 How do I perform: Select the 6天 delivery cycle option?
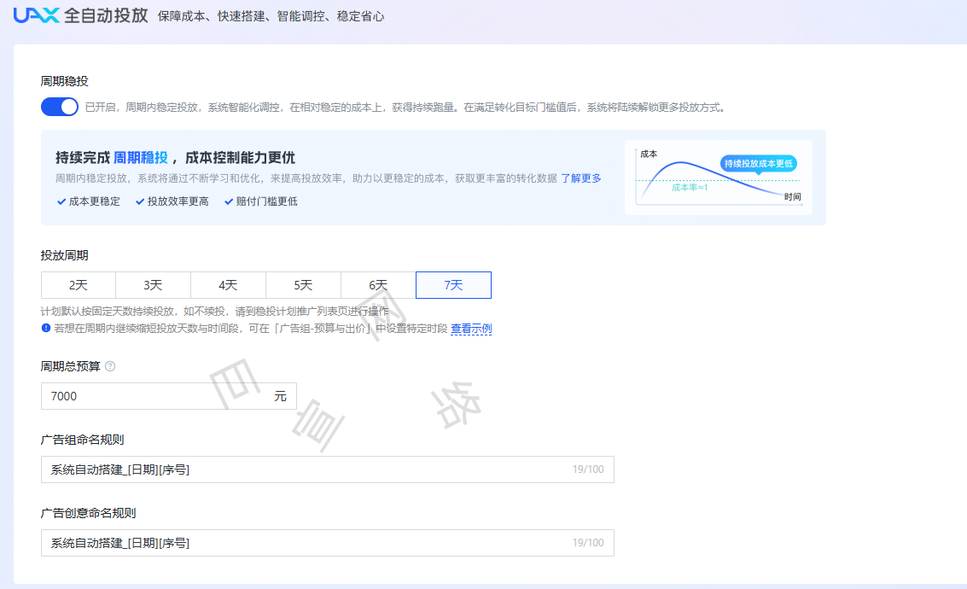coord(378,285)
